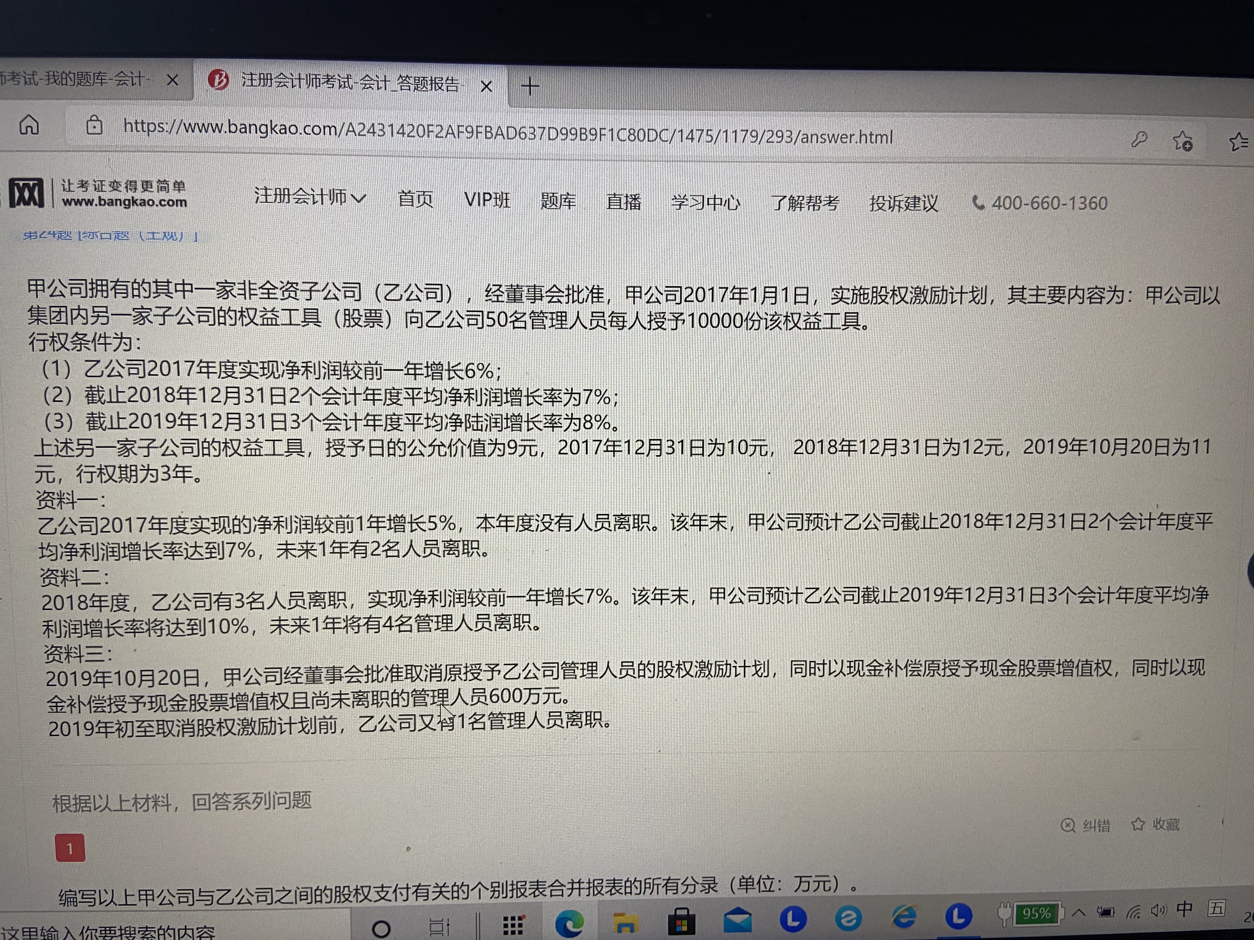Click the password key icon in address bar
Viewport: 1254px width, 940px height.
click(1139, 139)
